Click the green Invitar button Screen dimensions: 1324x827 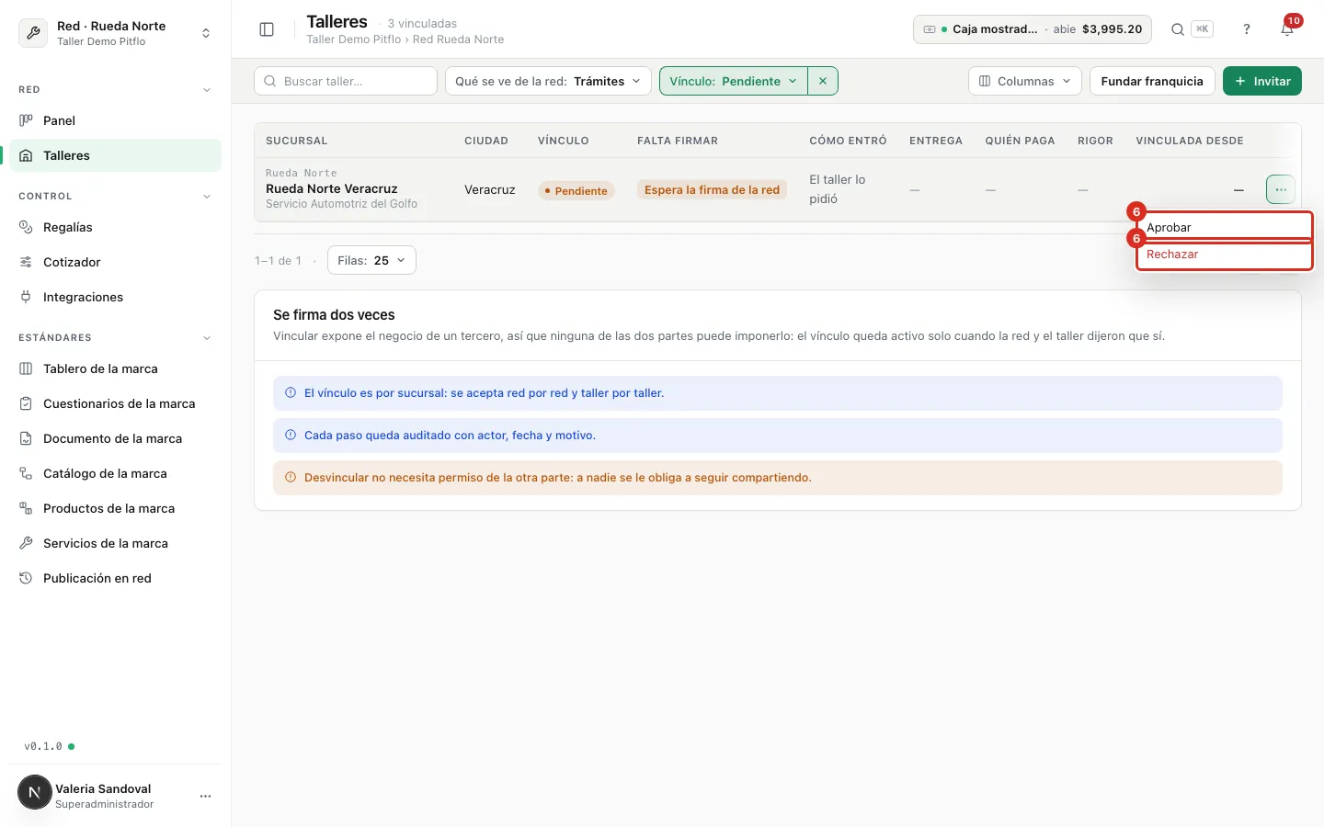(1262, 81)
